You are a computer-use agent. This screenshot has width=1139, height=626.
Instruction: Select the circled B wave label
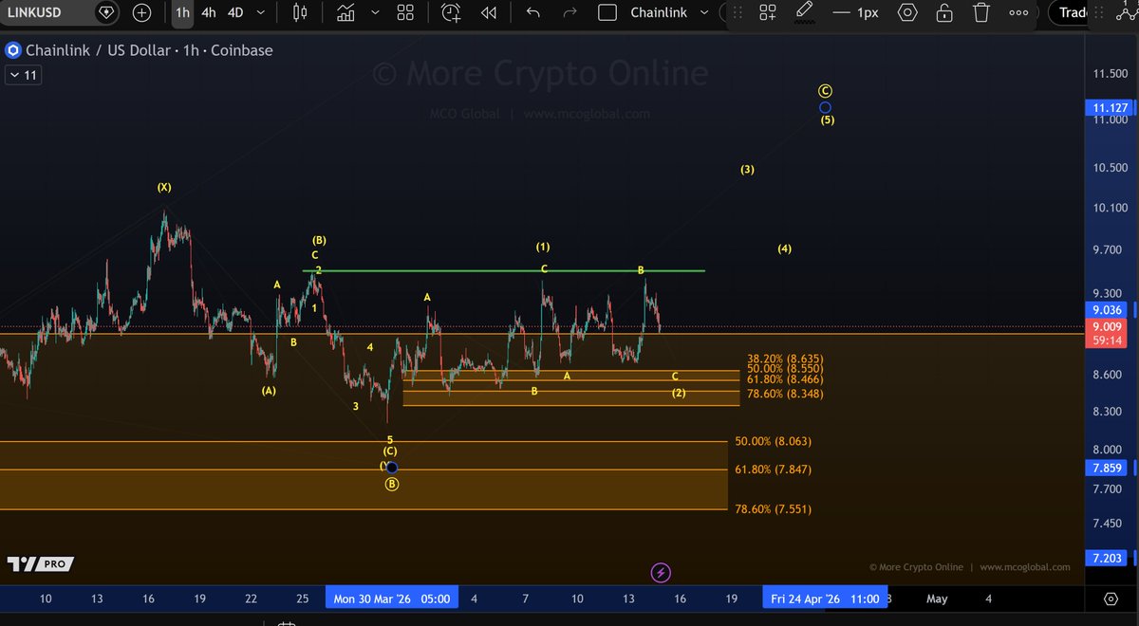click(391, 484)
